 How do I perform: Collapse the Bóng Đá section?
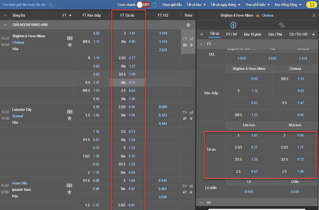coord(5,15)
